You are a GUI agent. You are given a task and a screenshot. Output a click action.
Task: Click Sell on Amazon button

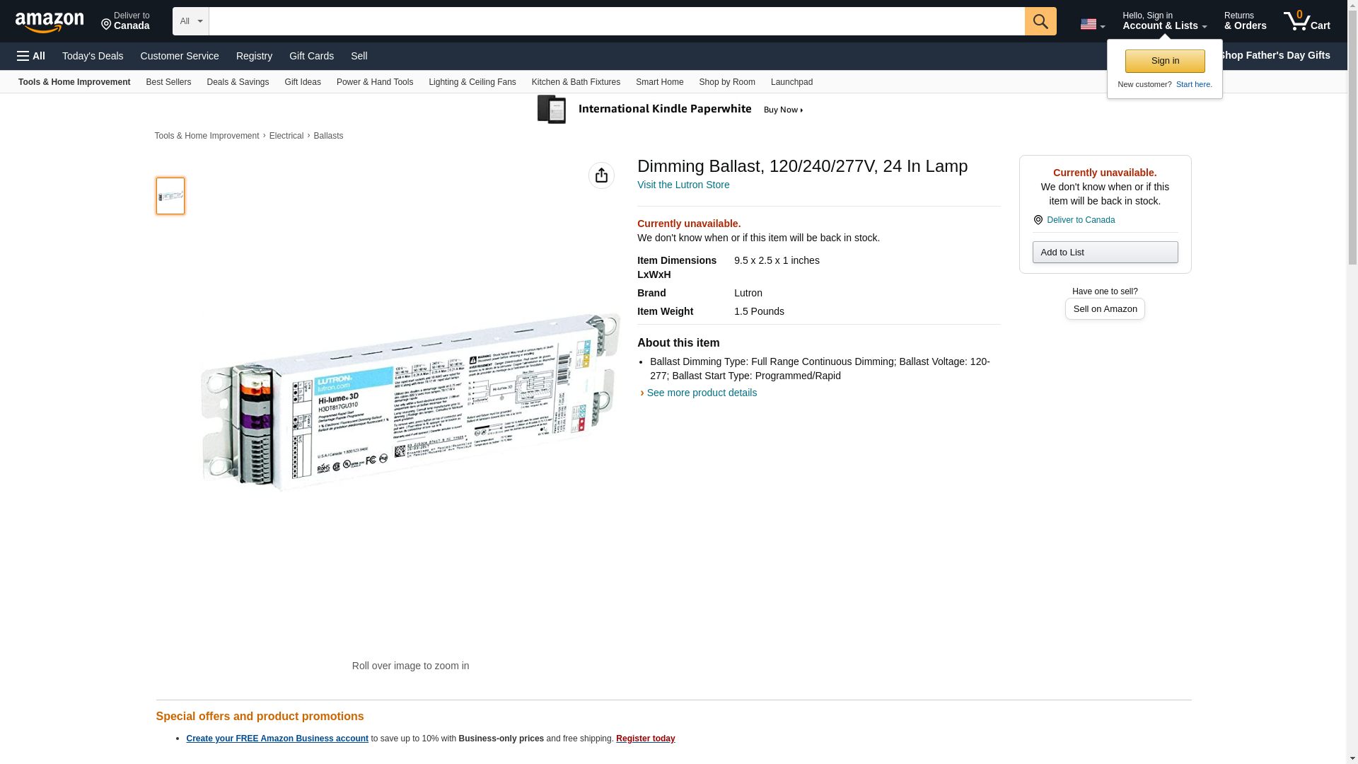1105,309
